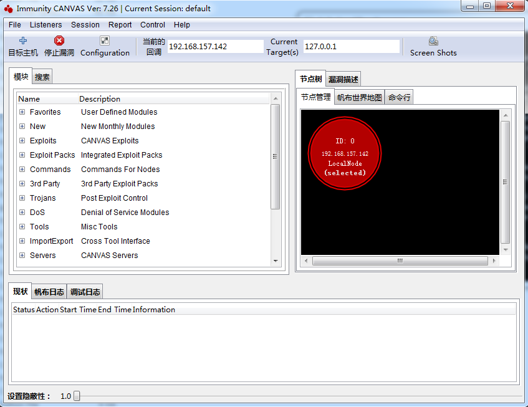Image resolution: width=528 pixels, height=407 pixels.
Task: Expand the New monthly modules node
Action: 22,127
